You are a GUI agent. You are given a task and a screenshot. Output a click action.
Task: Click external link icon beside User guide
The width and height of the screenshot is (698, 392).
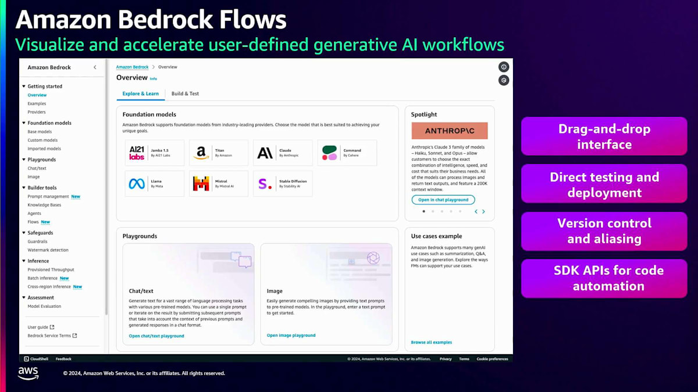[x=52, y=327]
